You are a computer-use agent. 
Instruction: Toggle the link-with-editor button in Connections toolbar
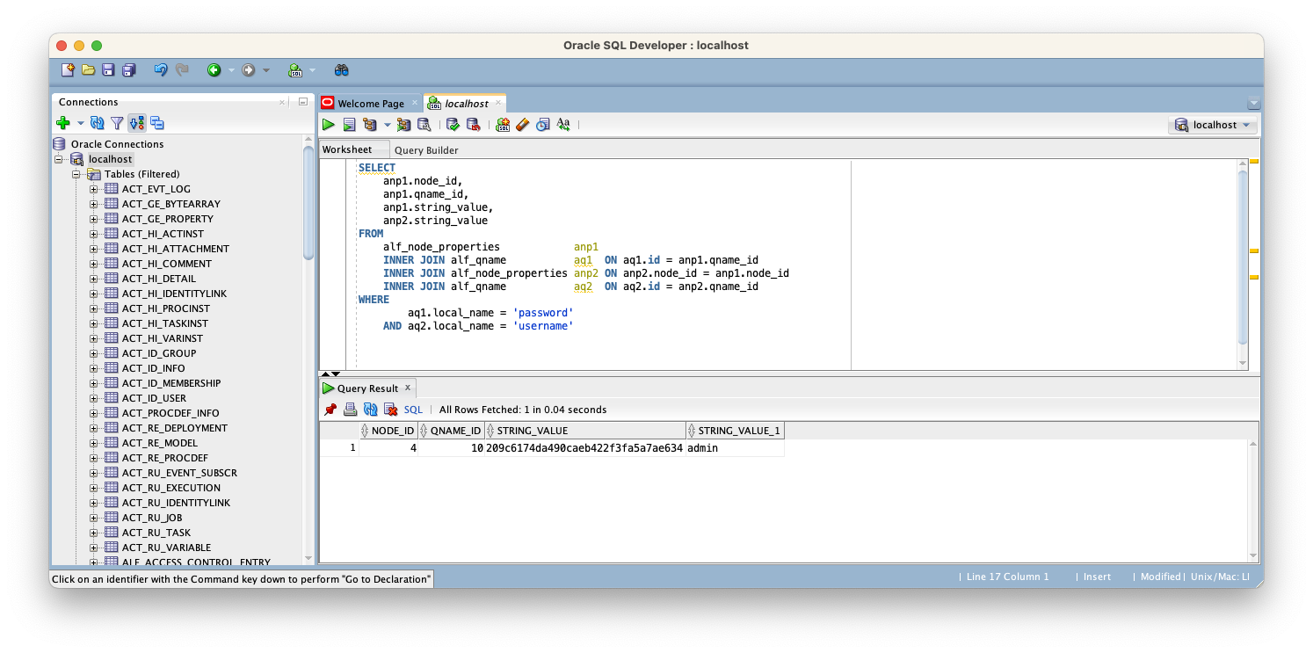137,123
